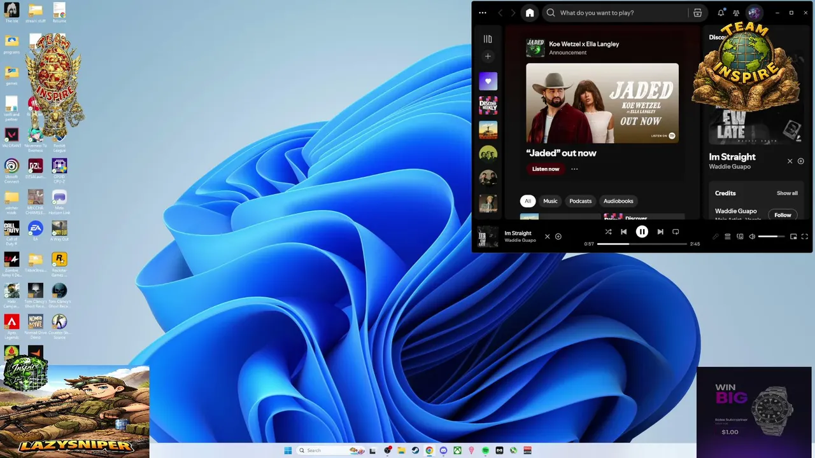Toggle repeat mode
The height and width of the screenshot is (458, 815).
pos(676,232)
